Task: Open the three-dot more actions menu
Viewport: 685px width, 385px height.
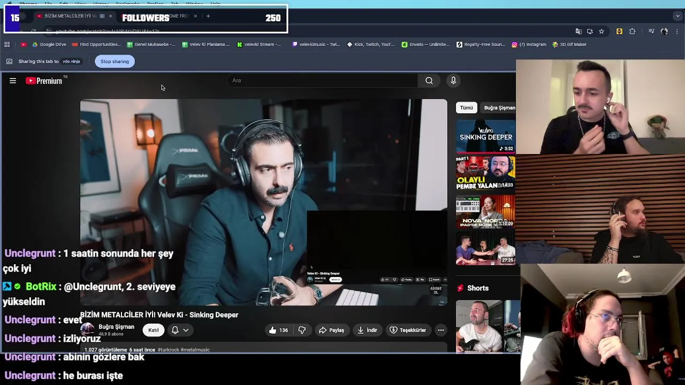Action: click(441, 330)
